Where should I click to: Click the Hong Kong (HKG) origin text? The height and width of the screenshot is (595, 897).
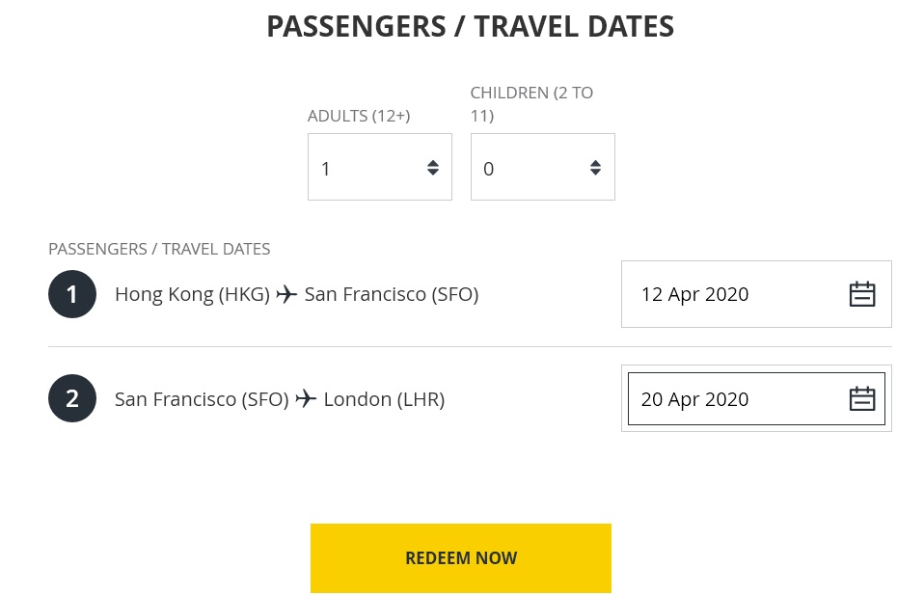[192, 294]
